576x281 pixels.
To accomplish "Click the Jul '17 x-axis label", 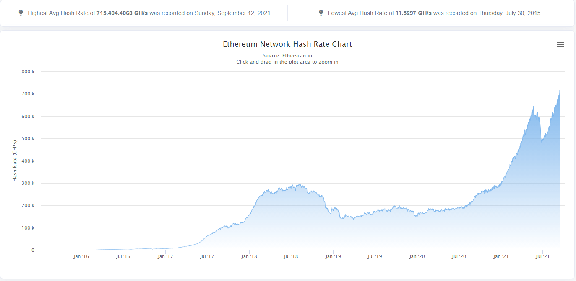I will point(207,256).
